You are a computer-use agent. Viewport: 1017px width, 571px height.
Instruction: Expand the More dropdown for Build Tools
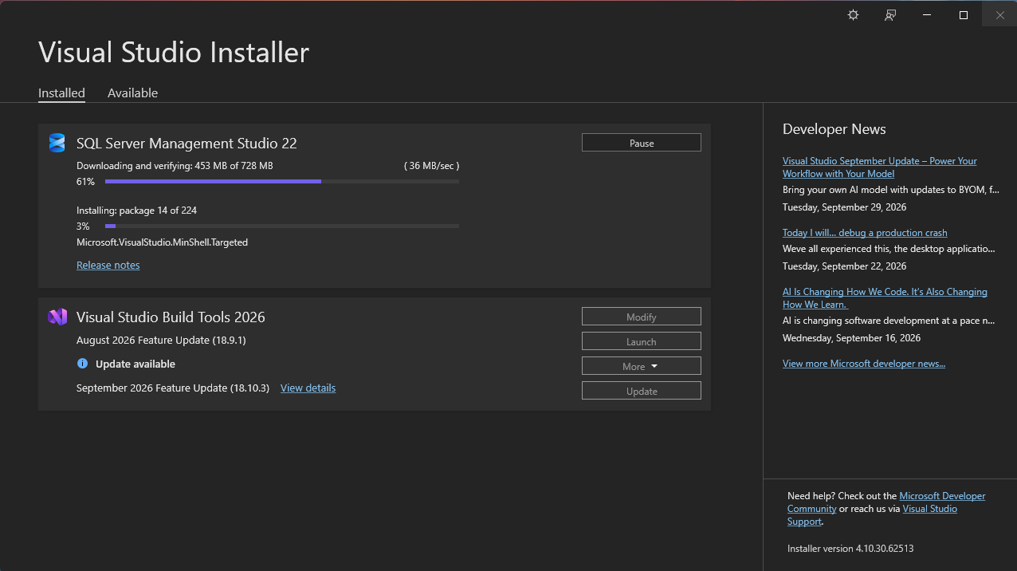tap(642, 366)
